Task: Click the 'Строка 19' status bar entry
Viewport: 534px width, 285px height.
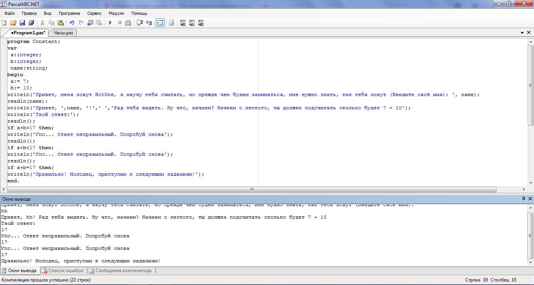Action: (x=476, y=280)
